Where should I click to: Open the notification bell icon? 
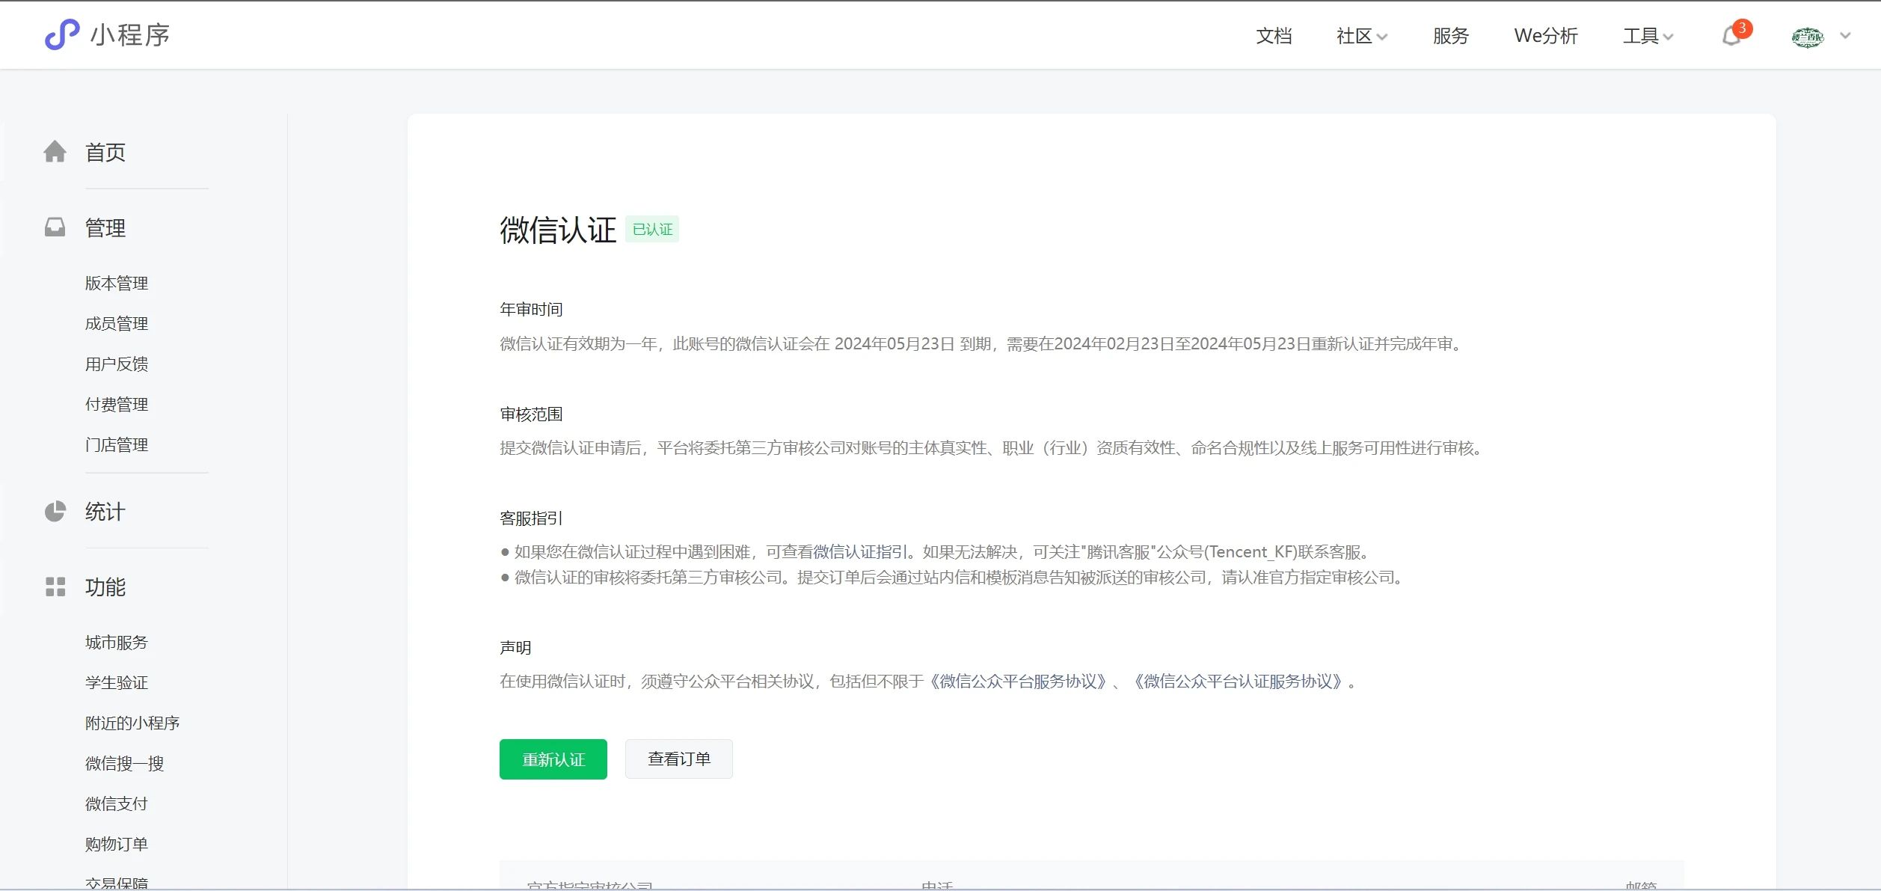tap(1731, 36)
